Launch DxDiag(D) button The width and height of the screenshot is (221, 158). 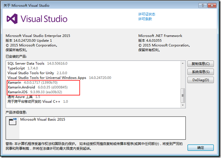200,80
